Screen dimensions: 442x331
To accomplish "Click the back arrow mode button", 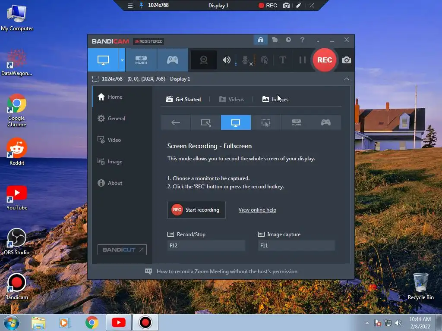I will click(176, 122).
